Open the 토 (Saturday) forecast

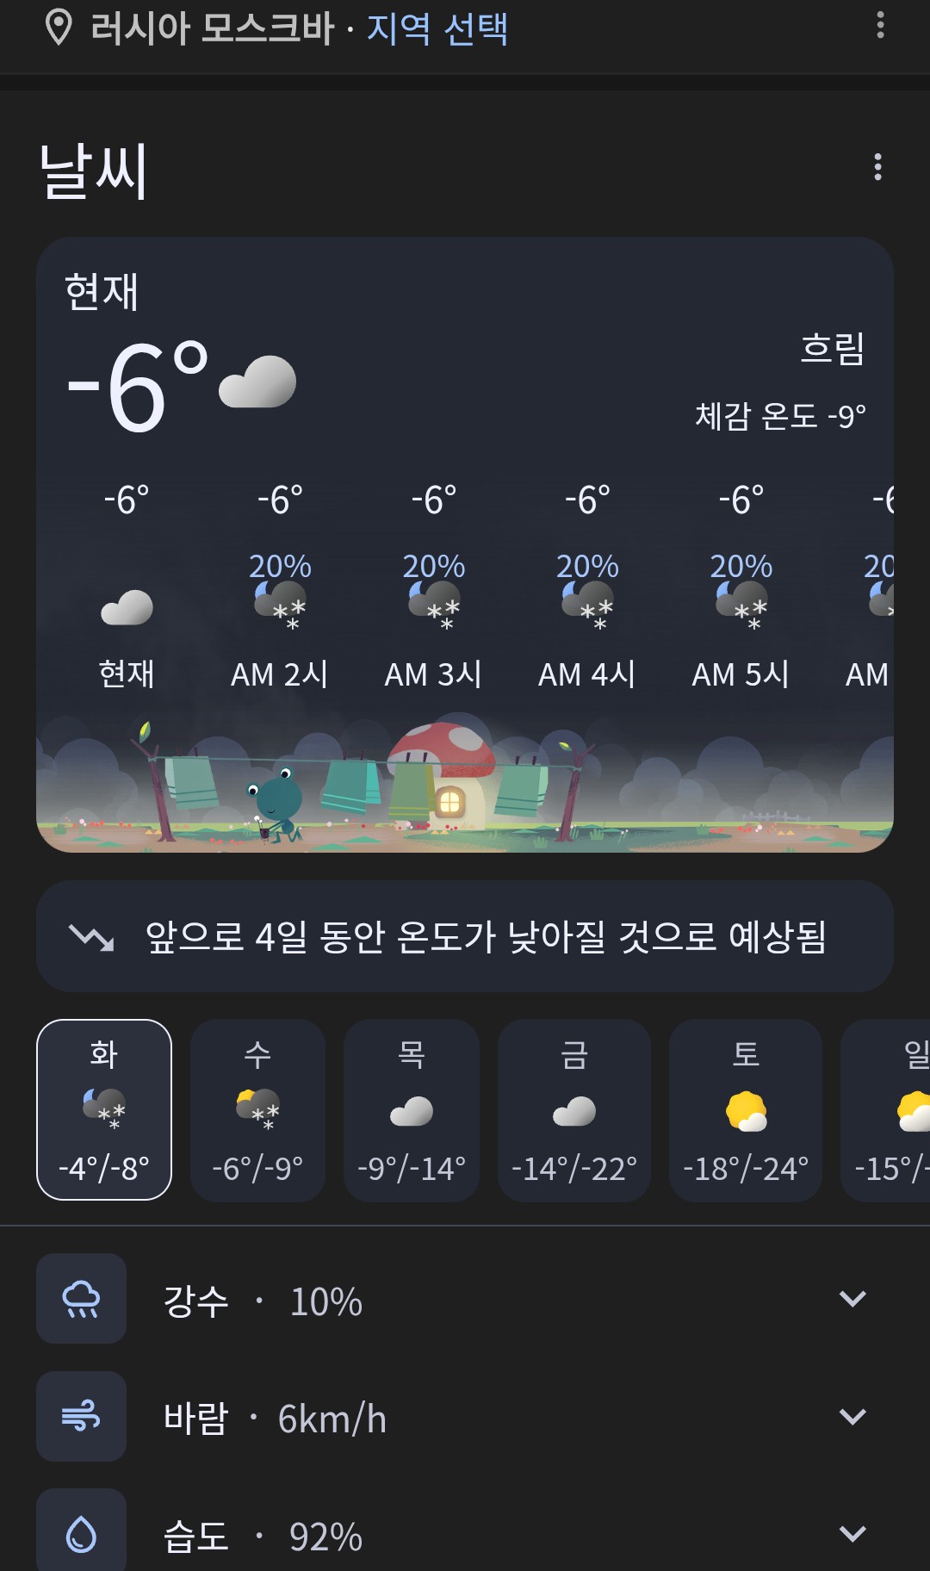pyautogui.click(x=746, y=1109)
